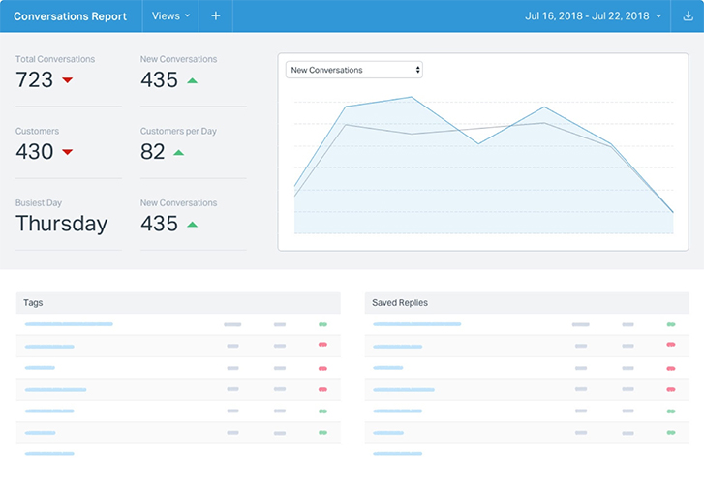Click the Total Conversations 723 value
The height and width of the screenshot is (487, 704).
pyautogui.click(x=34, y=80)
